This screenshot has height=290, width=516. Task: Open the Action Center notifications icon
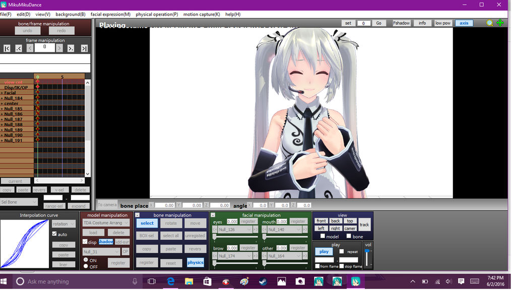point(461,281)
